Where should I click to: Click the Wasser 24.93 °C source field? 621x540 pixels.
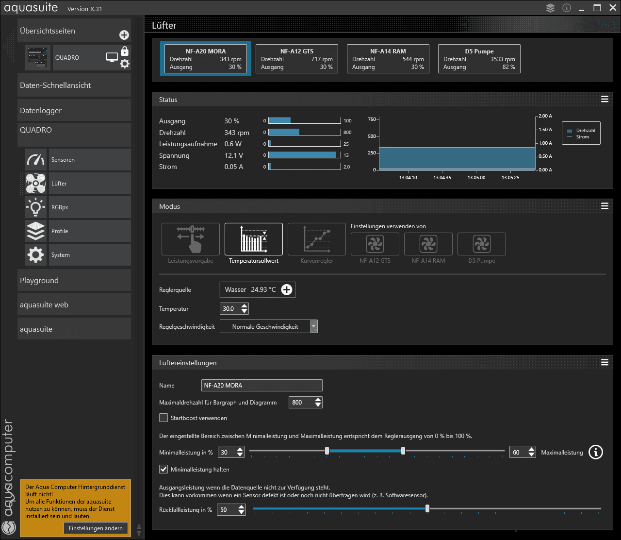pos(258,289)
